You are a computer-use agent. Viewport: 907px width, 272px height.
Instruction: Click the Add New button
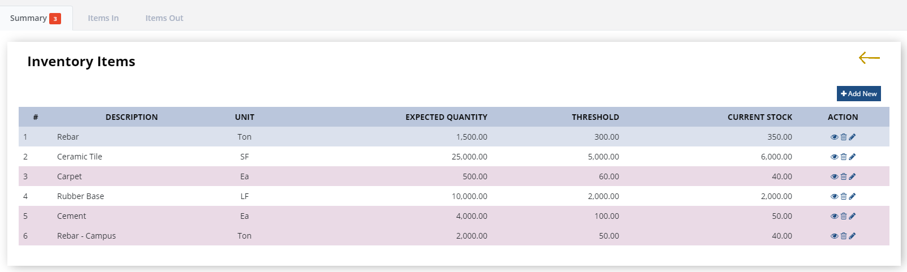[x=859, y=94]
